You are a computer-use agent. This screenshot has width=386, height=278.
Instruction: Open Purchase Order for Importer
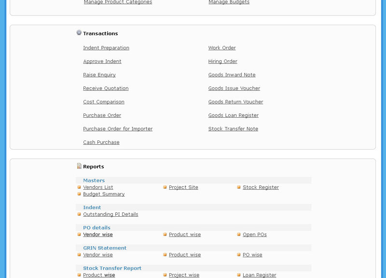pos(118,129)
